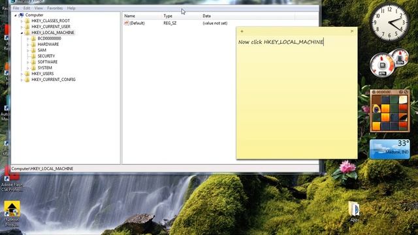Collapse HKEY_LOCAL_MACHINE arrow

click(22, 33)
